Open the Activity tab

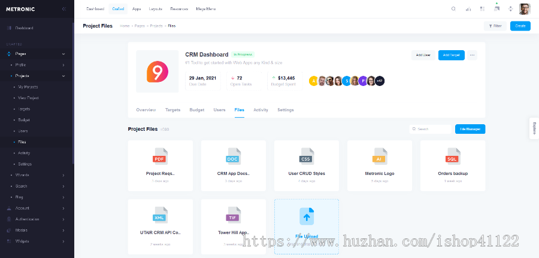[x=261, y=110]
